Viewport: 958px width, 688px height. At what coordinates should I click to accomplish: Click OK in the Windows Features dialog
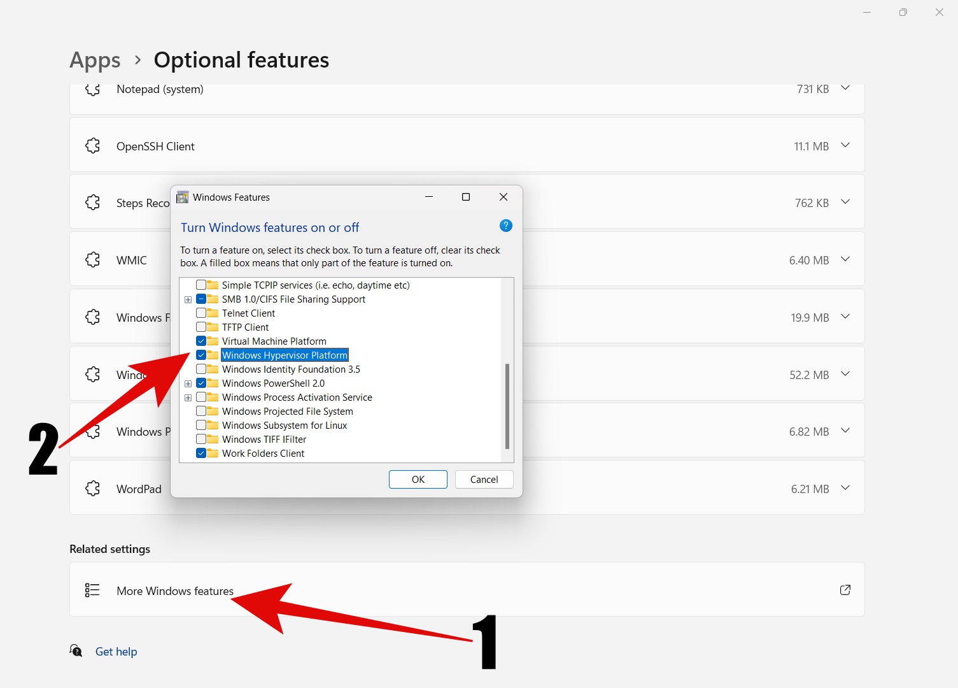(x=418, y=479)
